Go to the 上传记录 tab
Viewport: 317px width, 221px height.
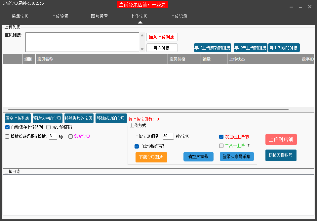[179, 16]
